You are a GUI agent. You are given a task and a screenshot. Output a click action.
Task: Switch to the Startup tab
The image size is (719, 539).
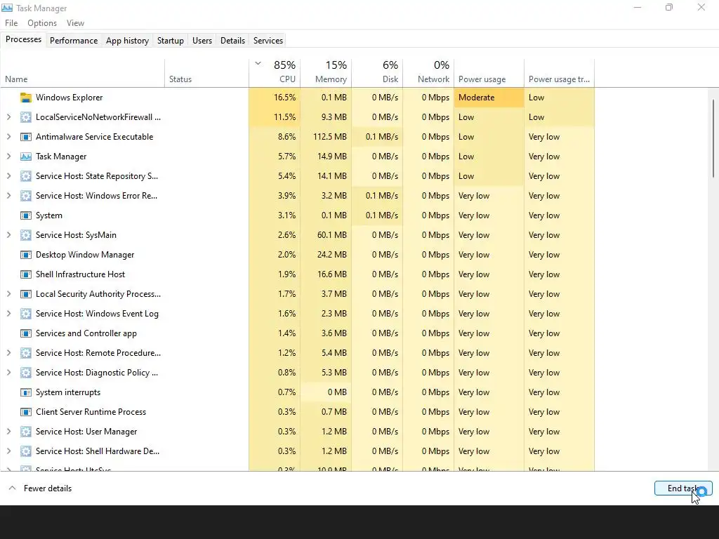171,41
